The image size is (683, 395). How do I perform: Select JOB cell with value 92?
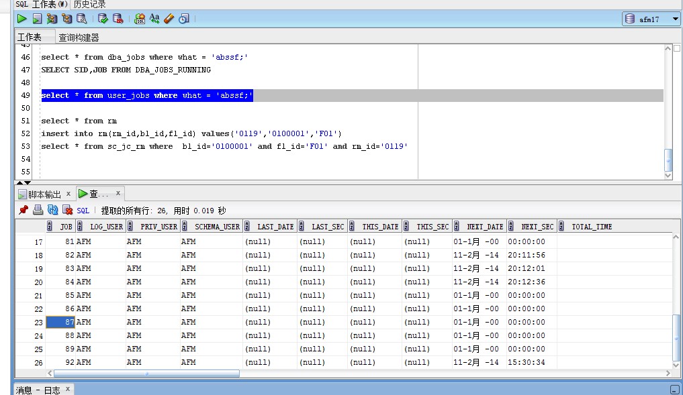(60, 362)
